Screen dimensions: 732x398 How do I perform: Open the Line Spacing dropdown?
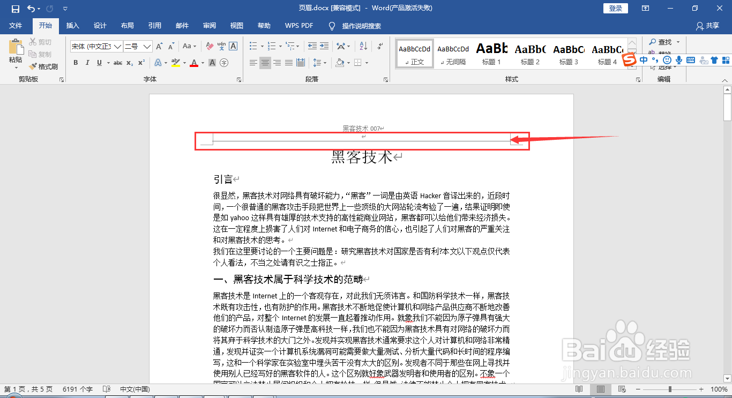point(320,63)
